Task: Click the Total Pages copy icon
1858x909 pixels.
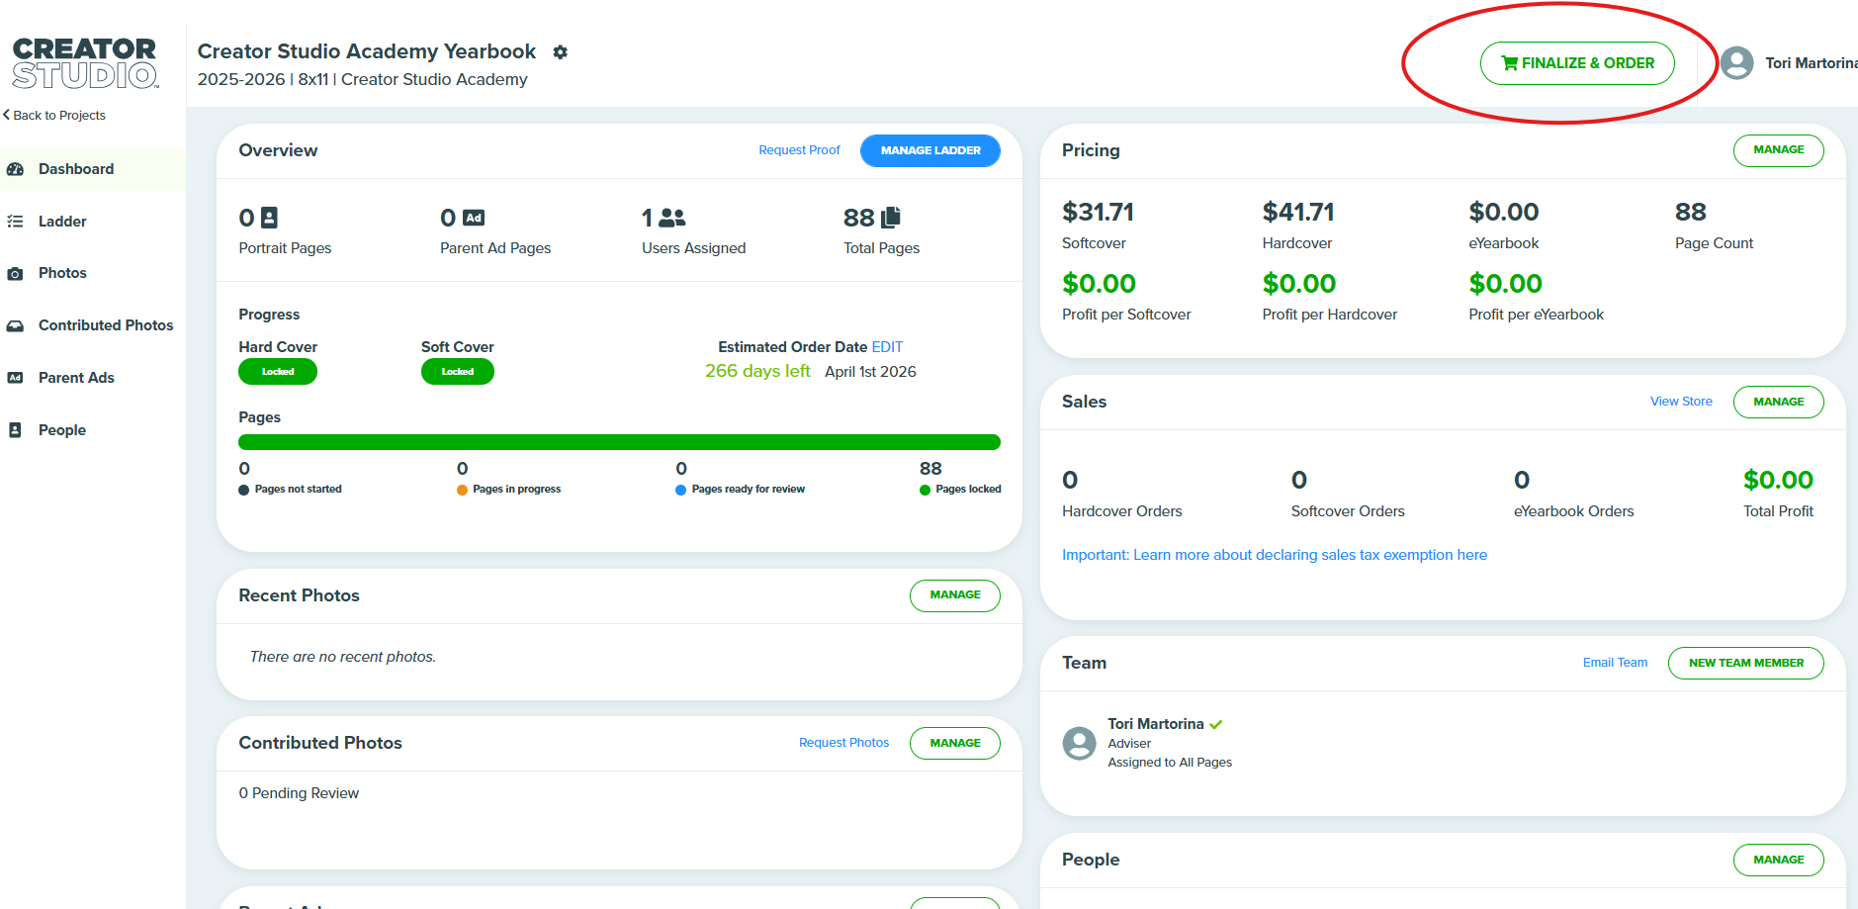Action: (891, 217)
